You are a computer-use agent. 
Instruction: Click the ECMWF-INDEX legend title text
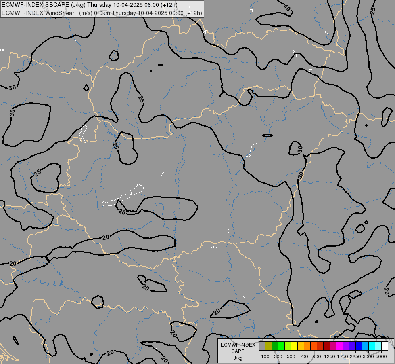coord(238,345)
